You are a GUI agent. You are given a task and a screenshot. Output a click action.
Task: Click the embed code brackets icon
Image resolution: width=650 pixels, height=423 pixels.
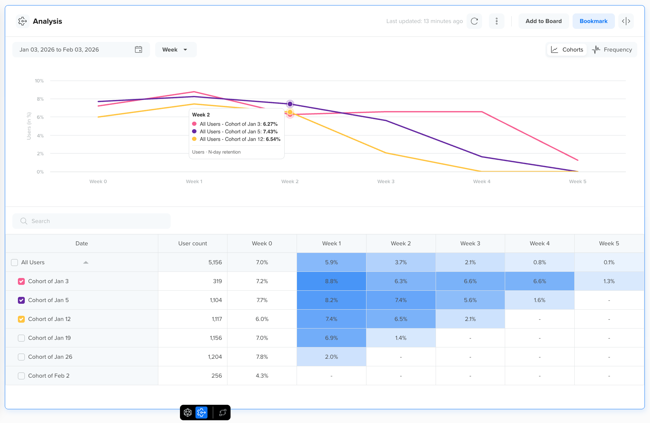626,21
